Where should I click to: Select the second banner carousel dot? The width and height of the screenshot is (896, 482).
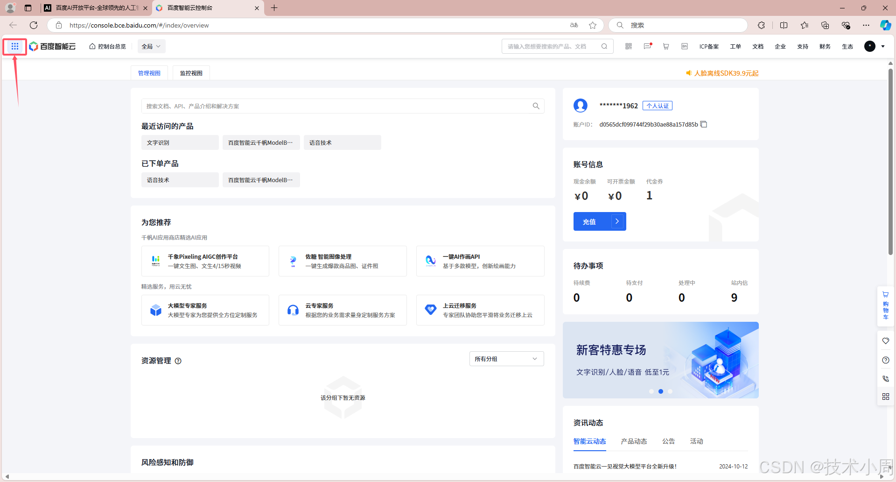coord(661,391)
